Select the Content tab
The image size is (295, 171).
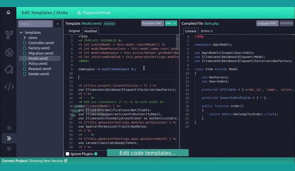point(191,31)
